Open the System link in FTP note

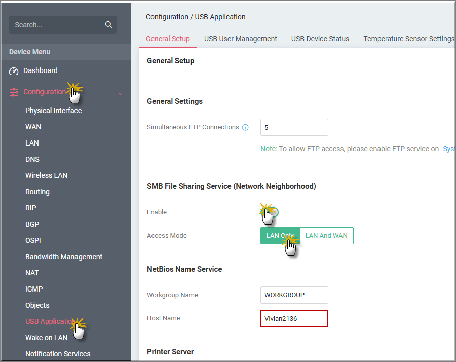tap(449, 149)
